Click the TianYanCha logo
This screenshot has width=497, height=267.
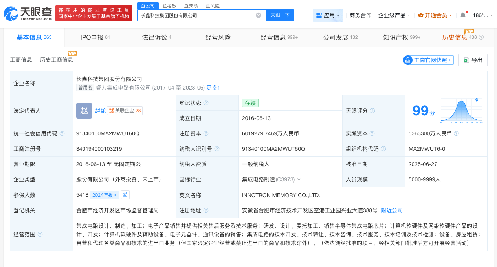pos(28,14)
